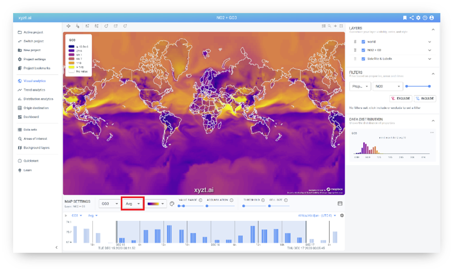This screenshot has width=454, height=272.
Task: Click the first area selection toolbar icon
Action: coord(87,26)
